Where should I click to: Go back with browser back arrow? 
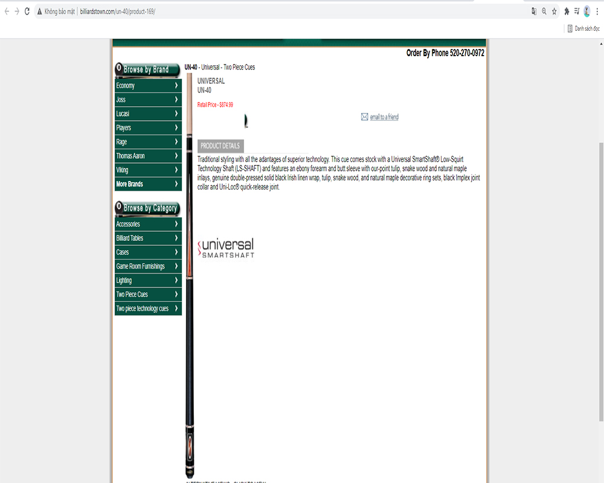coord(7,11)
